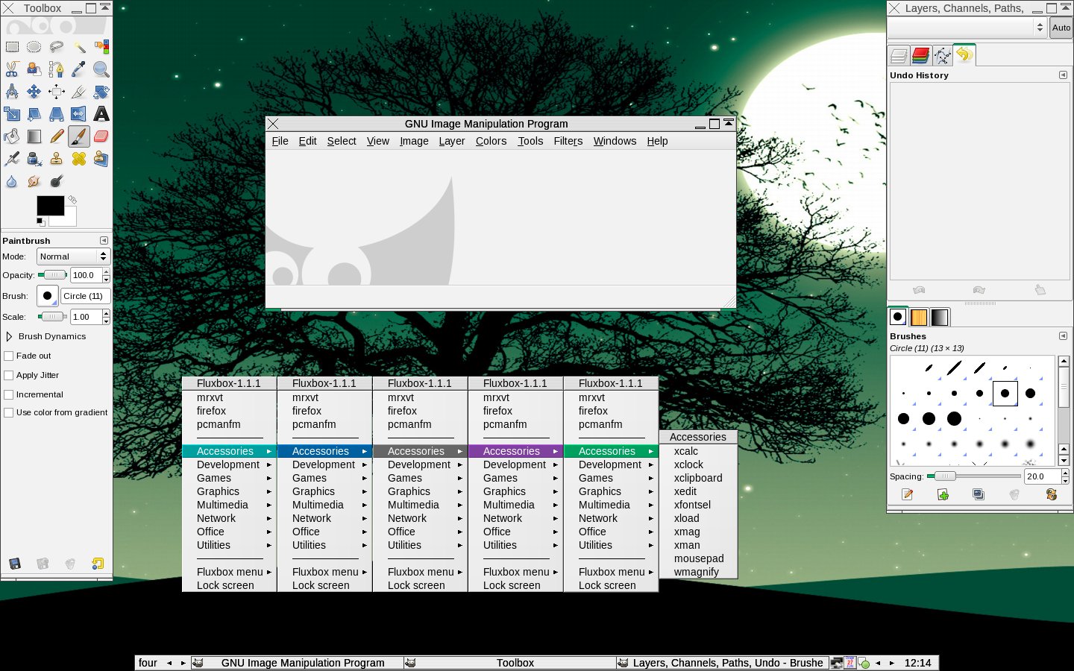Select the Crop tool
Screen dimensions: 1074x671
[x=79, y=92]
